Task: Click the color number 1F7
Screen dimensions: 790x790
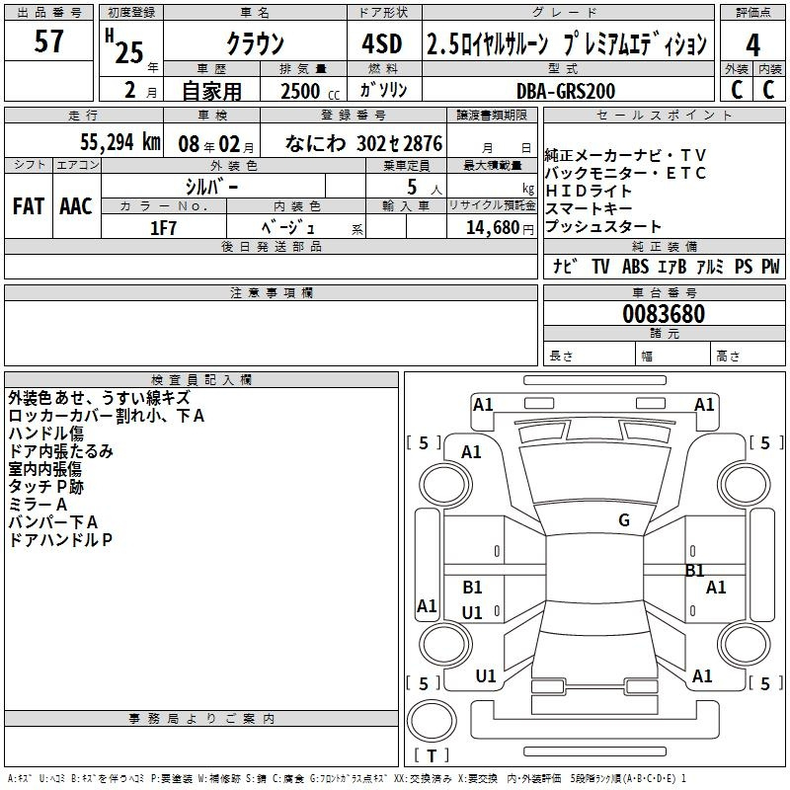Action: (x=163, y=228)
